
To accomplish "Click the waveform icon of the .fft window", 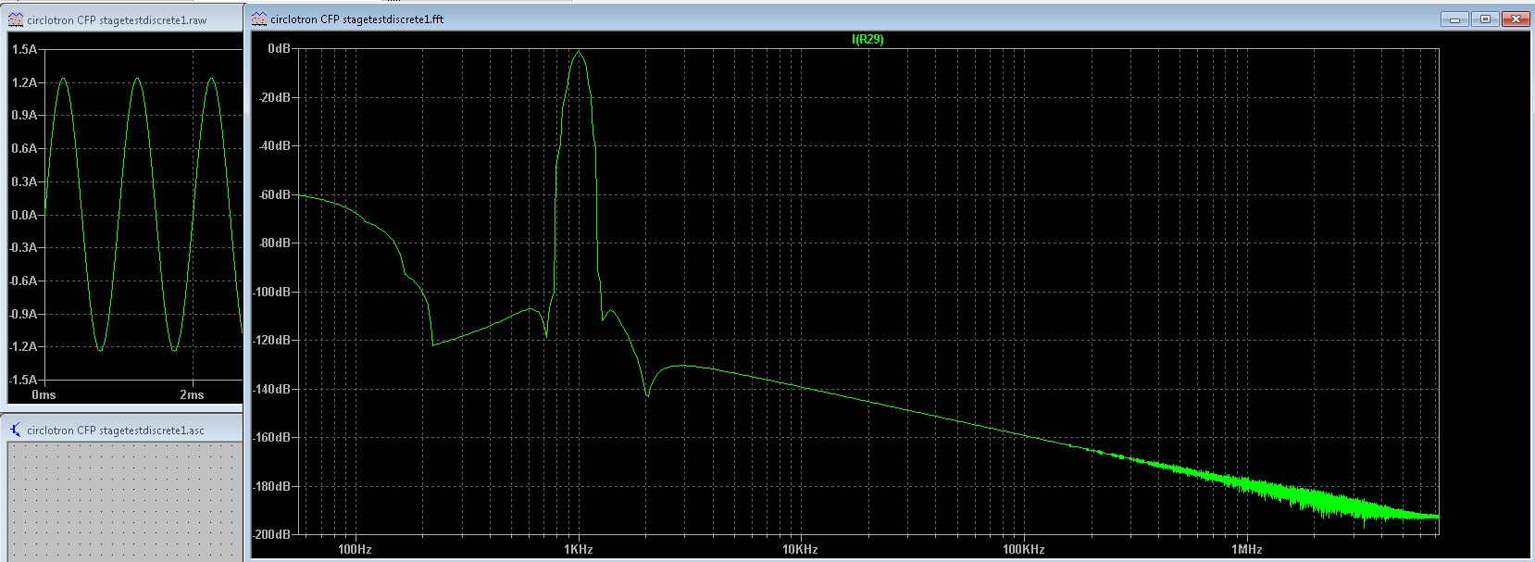I will [260, 19].
